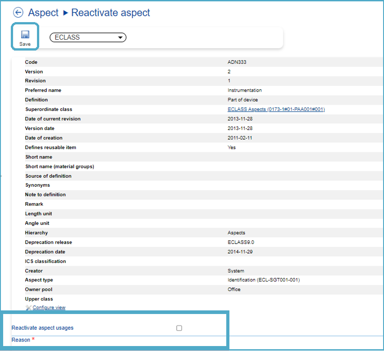Go to Aspect in the breadcrumb
384x351 pixels.
click(43, 13)
